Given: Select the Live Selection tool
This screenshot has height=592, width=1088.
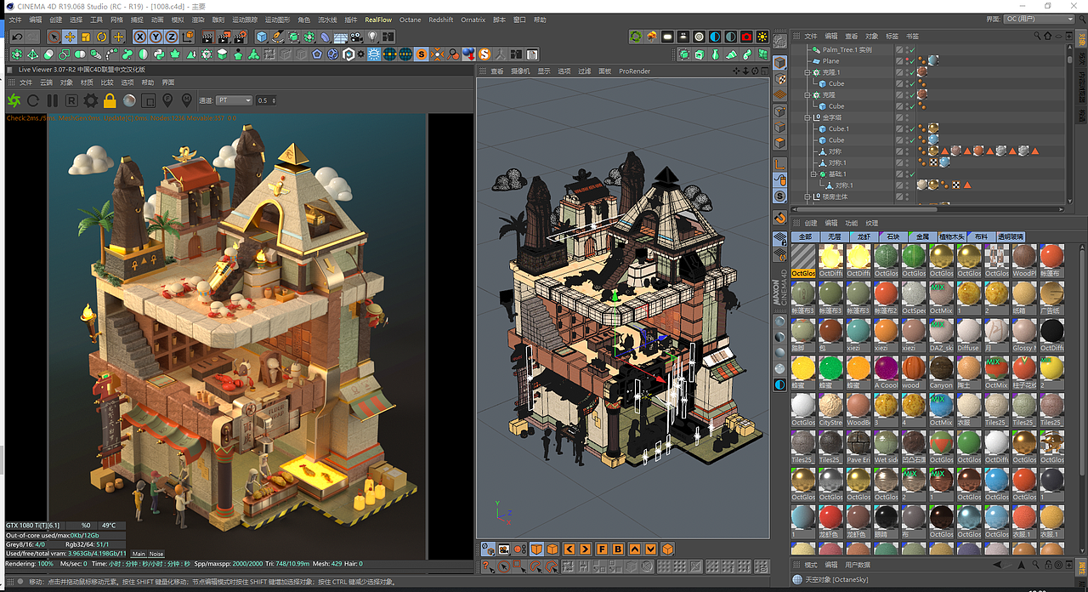Looking at the screenshot, I should click(x=54, y=37).
